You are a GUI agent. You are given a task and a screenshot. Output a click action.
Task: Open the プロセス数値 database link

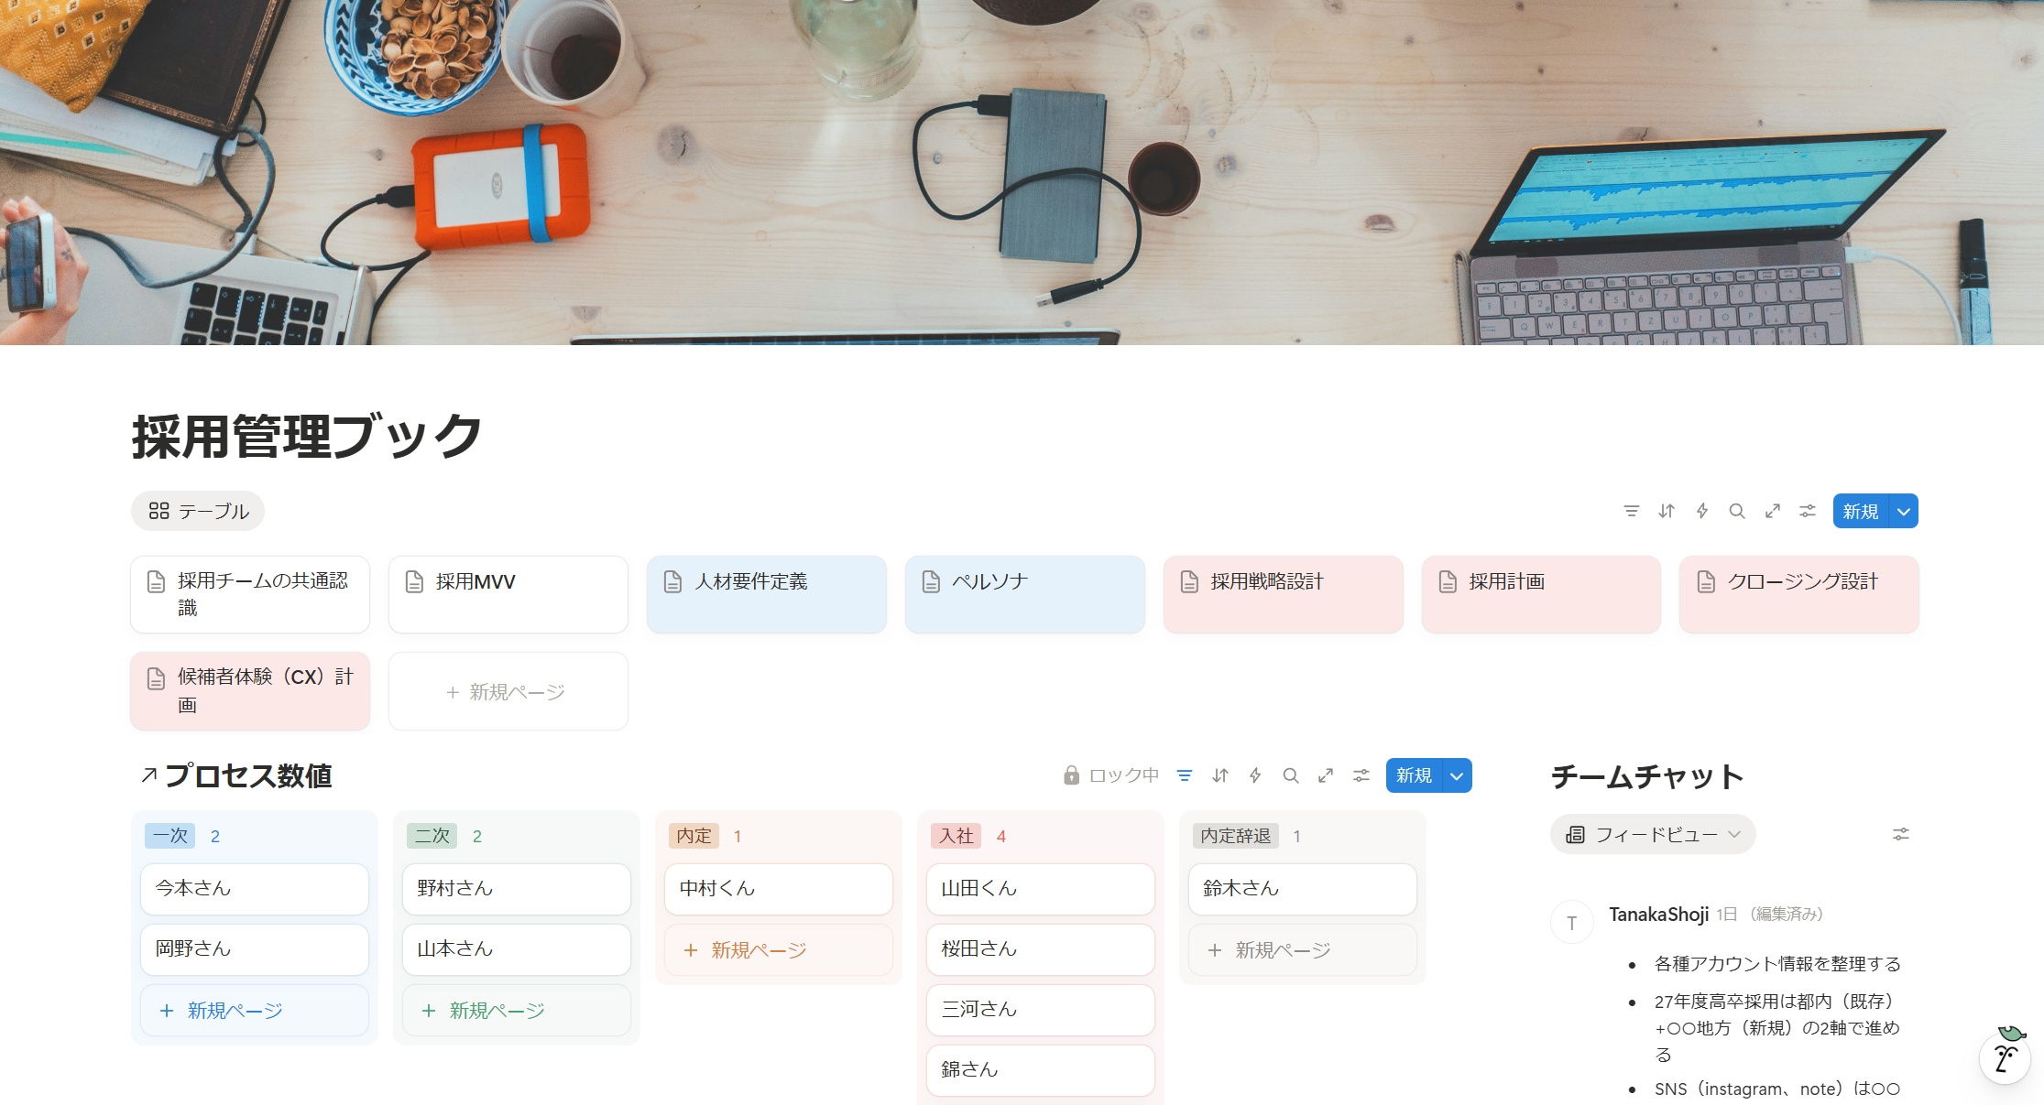pyautogui.click(x=247, y=775)
